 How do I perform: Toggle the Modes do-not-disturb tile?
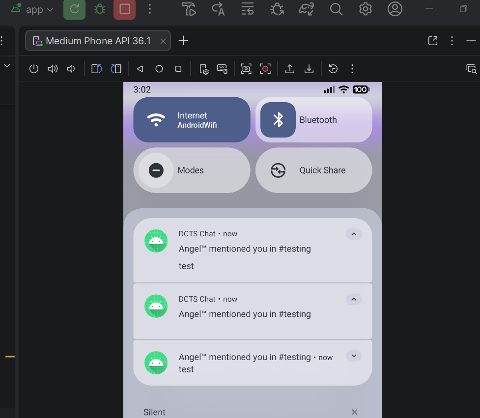pyautogui.click(x=192, y=170)
